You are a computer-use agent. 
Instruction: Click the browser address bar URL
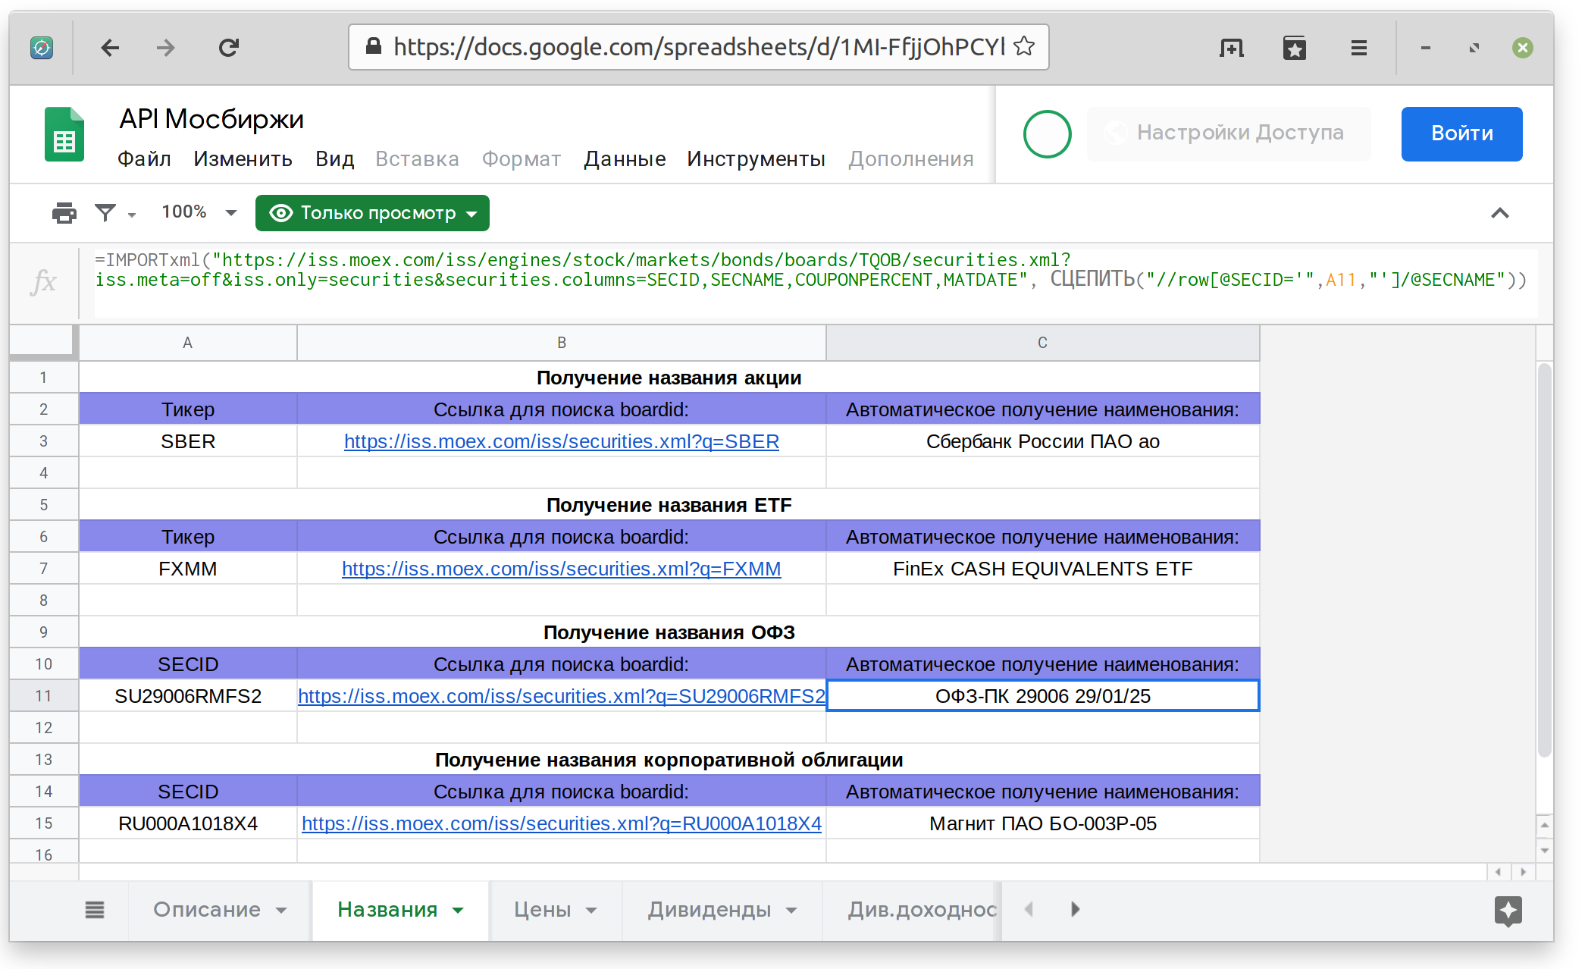click(699, 47)
